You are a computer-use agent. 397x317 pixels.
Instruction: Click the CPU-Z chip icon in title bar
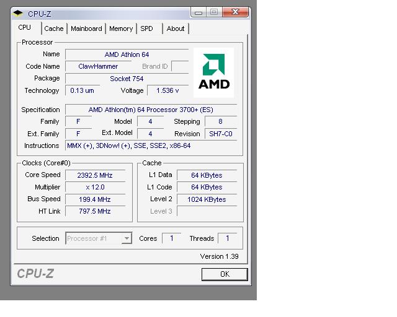click(18, 13)
